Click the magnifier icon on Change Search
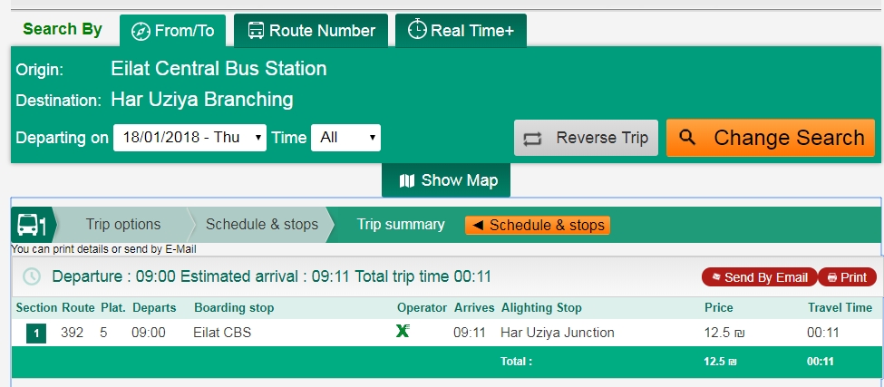Screen dimensions: 884x387 pyautogui.click(x=687, y=137)
